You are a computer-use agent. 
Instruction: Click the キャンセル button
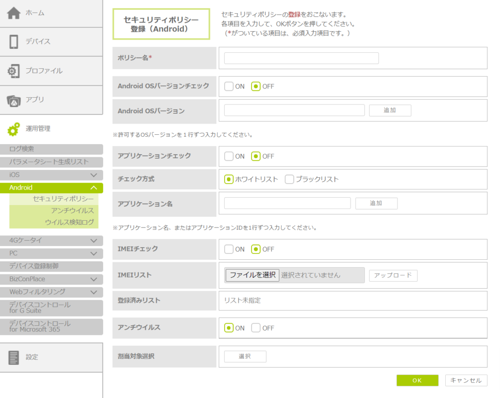tap(466, 380)
